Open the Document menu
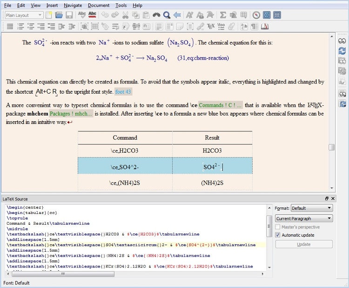 (x=99, y=5)
